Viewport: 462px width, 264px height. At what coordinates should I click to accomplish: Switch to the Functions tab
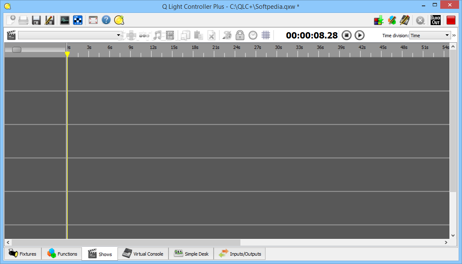61,254
